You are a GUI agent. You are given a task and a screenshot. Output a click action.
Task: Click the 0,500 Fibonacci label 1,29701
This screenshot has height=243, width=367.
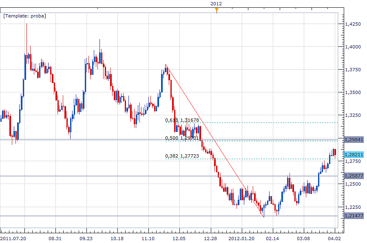182,138
